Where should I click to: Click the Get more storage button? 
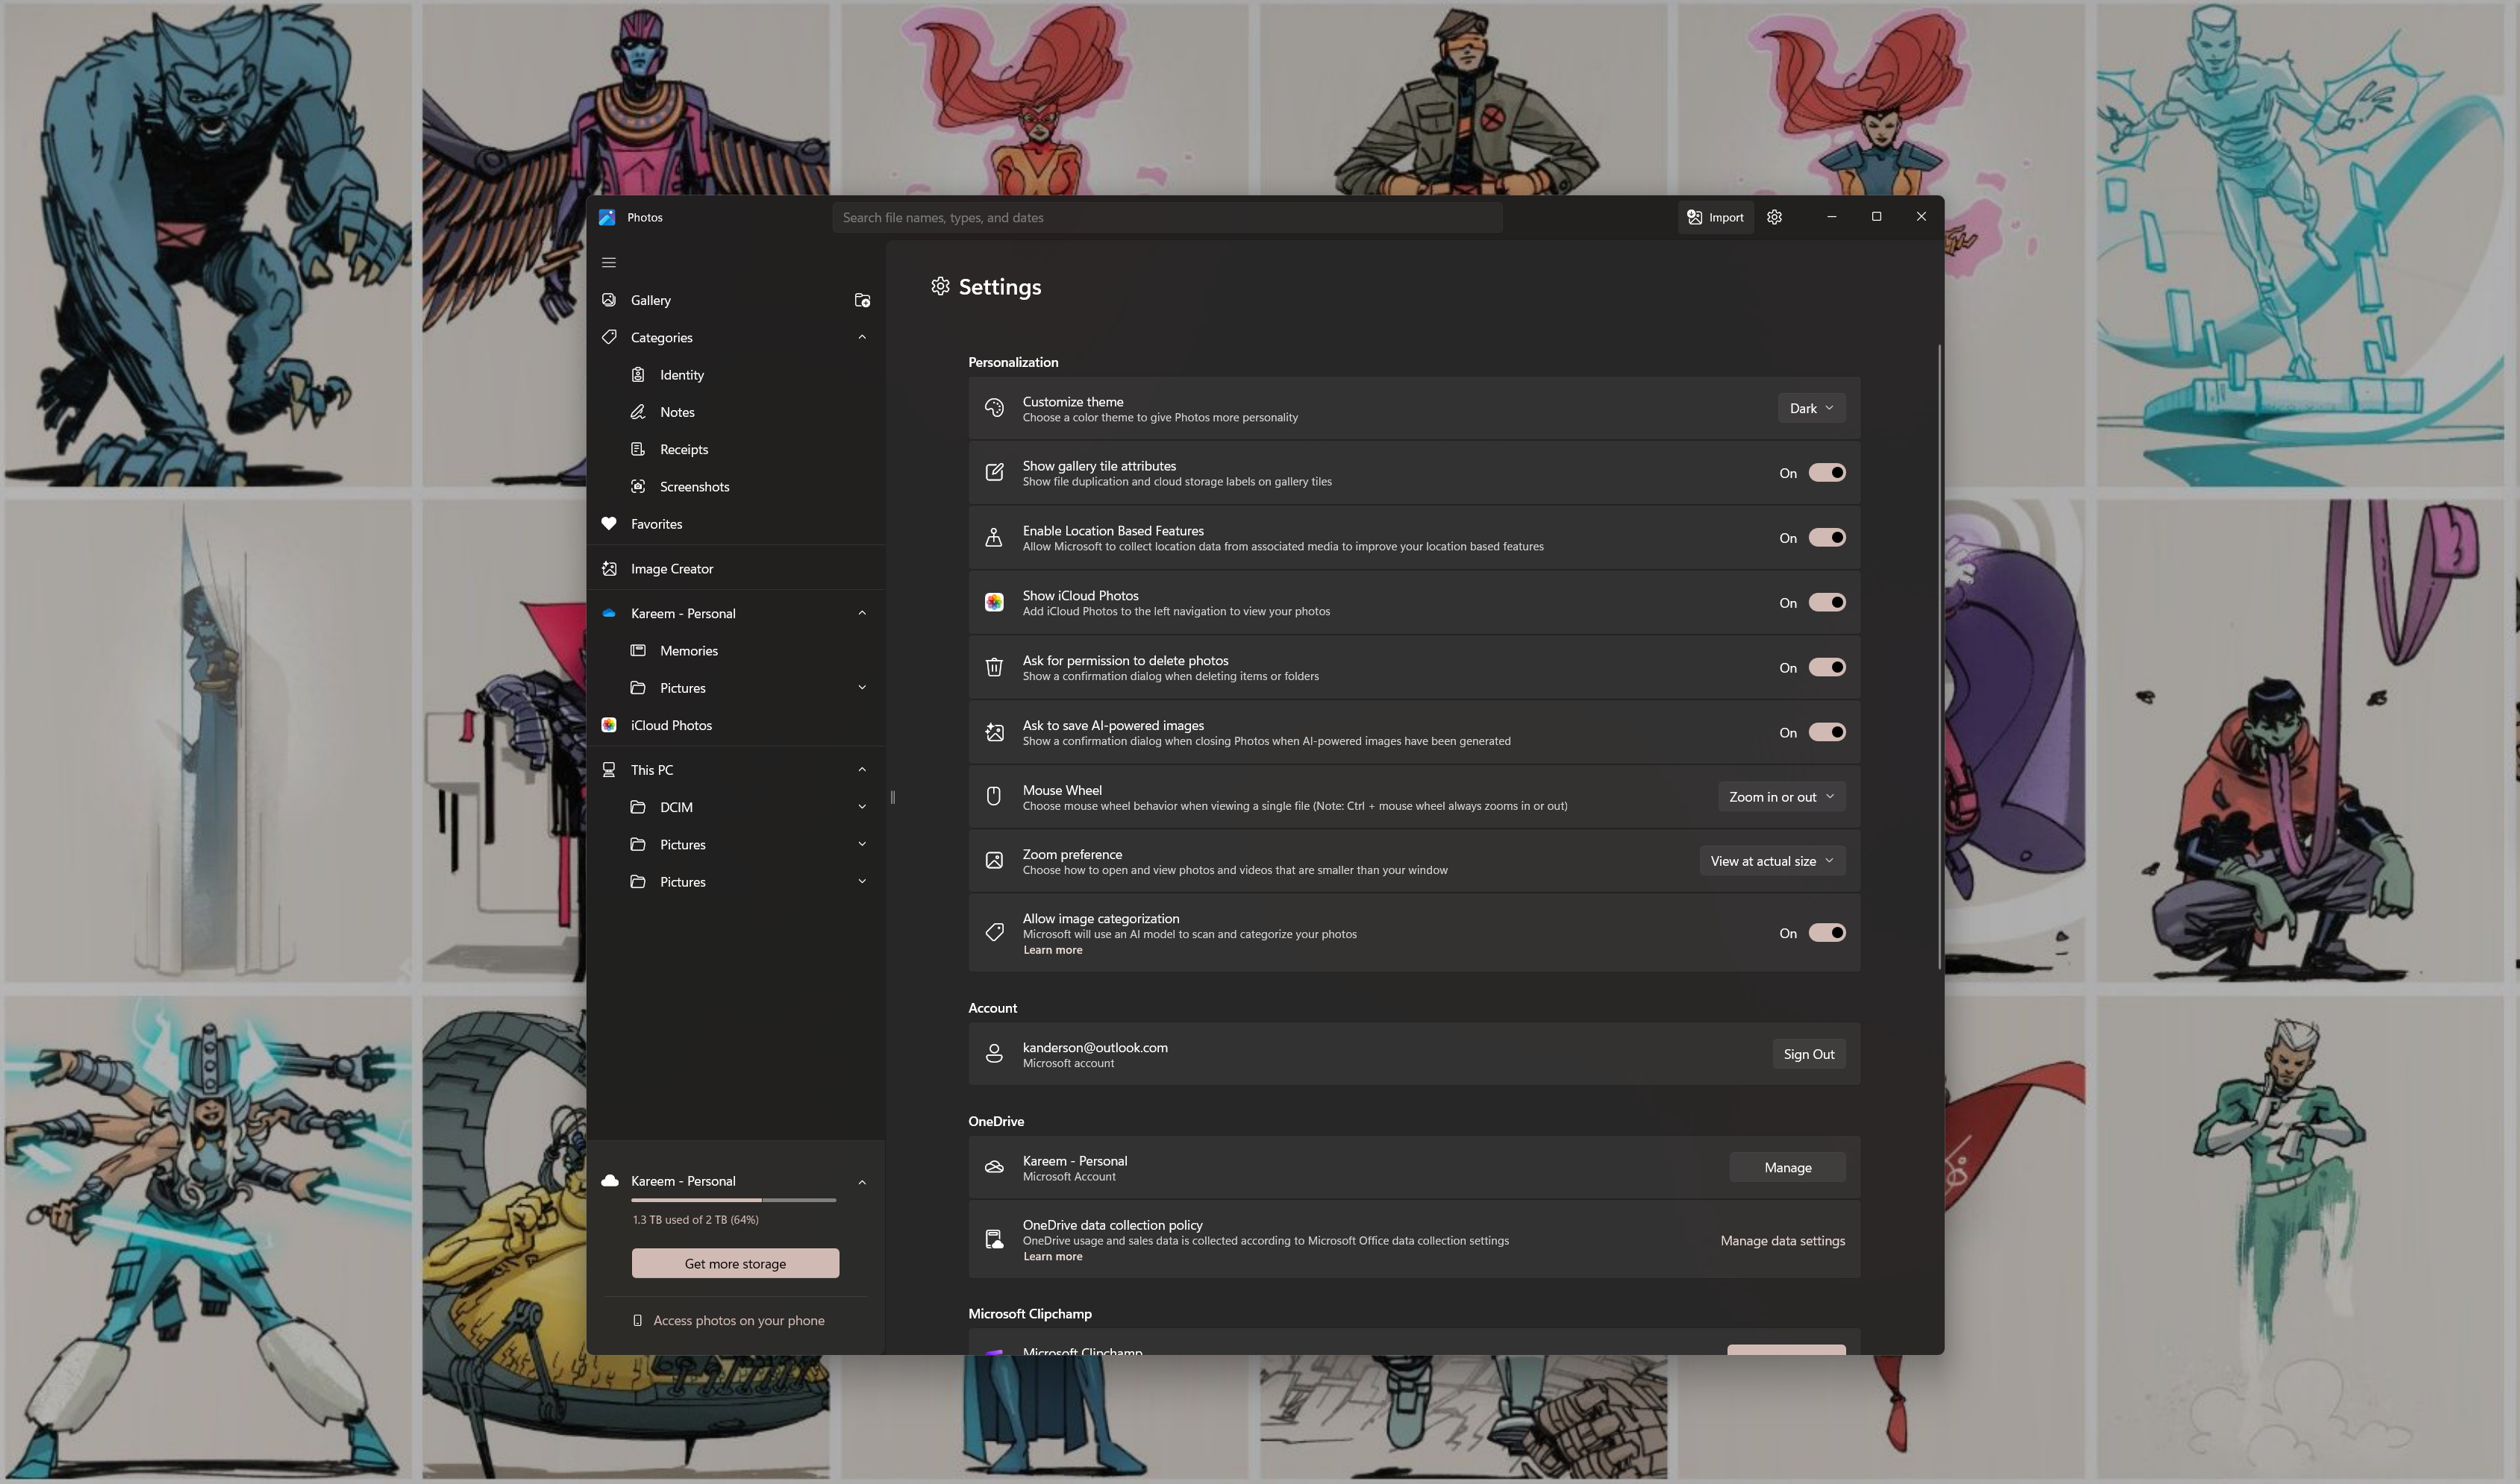pyautogui.click(x=735, y=1264)
